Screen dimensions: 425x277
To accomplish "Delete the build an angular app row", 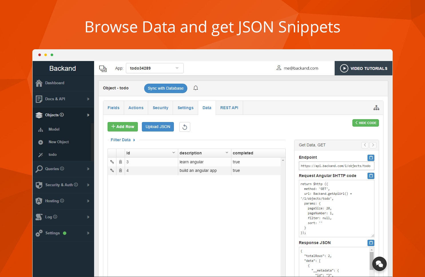I will pos(120,170).
